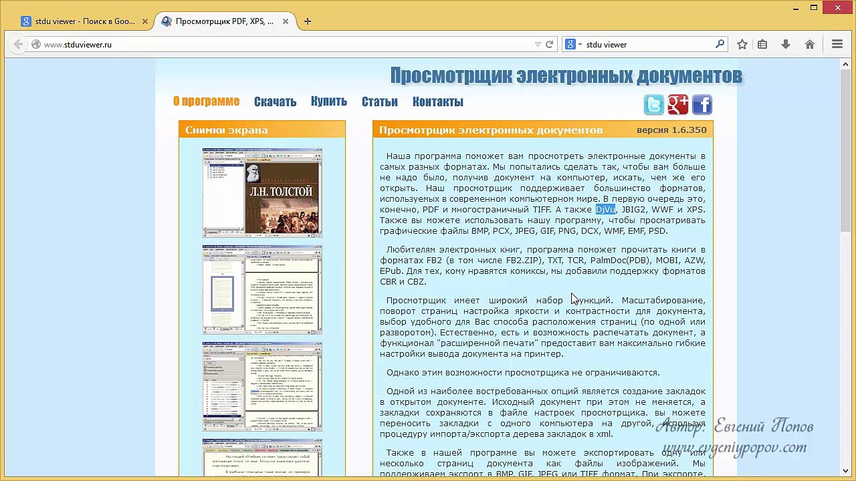The height and width of the screenshot is (481, 856).
Task: Reload the page with refresh icon
Action: 550,44
